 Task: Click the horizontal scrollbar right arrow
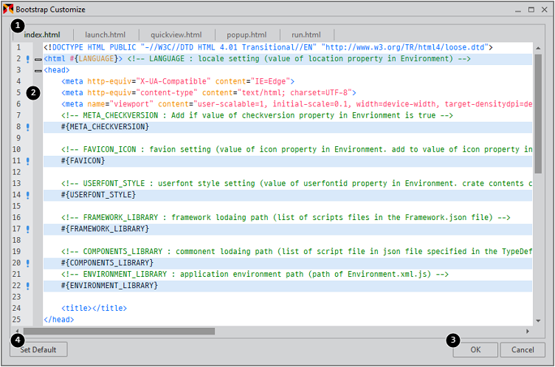(x=528, y=332)
